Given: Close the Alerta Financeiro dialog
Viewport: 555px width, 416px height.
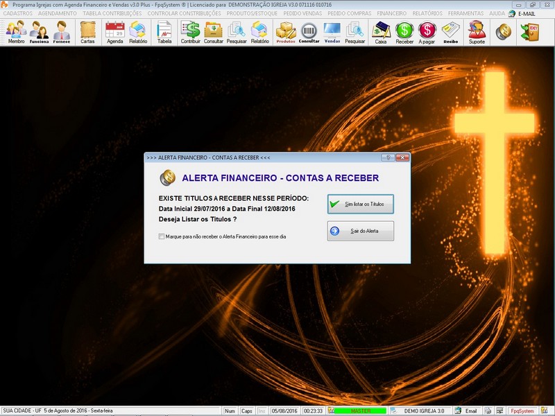Looking at the screenshot, I should (402, 157).
